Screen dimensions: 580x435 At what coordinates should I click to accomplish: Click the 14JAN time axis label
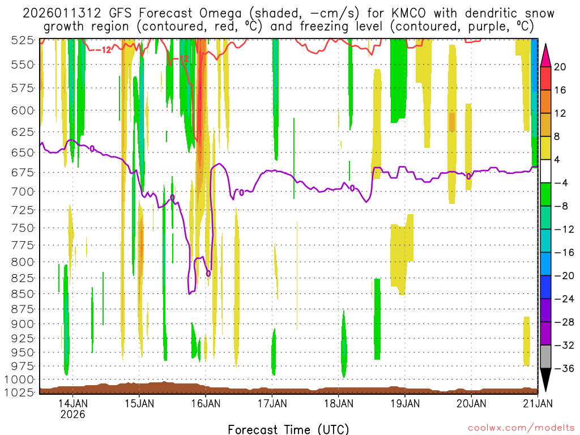[x=72, y=403]
